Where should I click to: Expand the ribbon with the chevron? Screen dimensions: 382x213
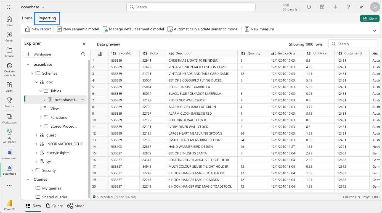click(x=374, y=31)
